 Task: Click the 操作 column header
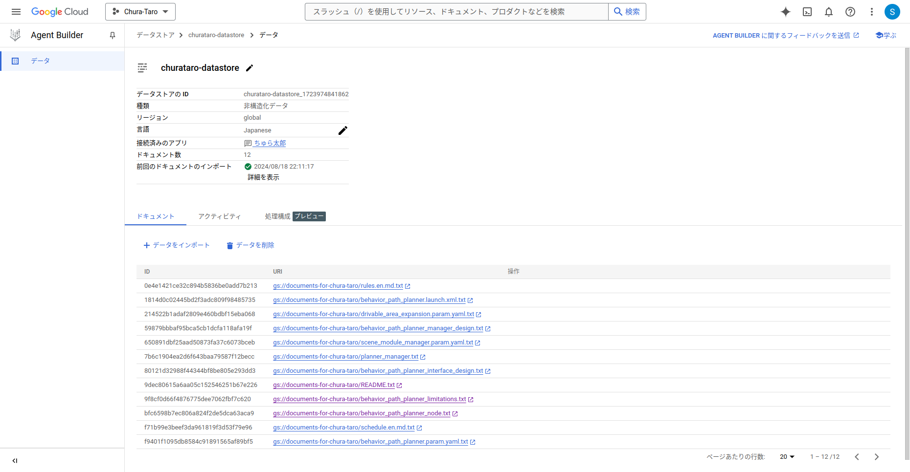(x=513, y=272)
